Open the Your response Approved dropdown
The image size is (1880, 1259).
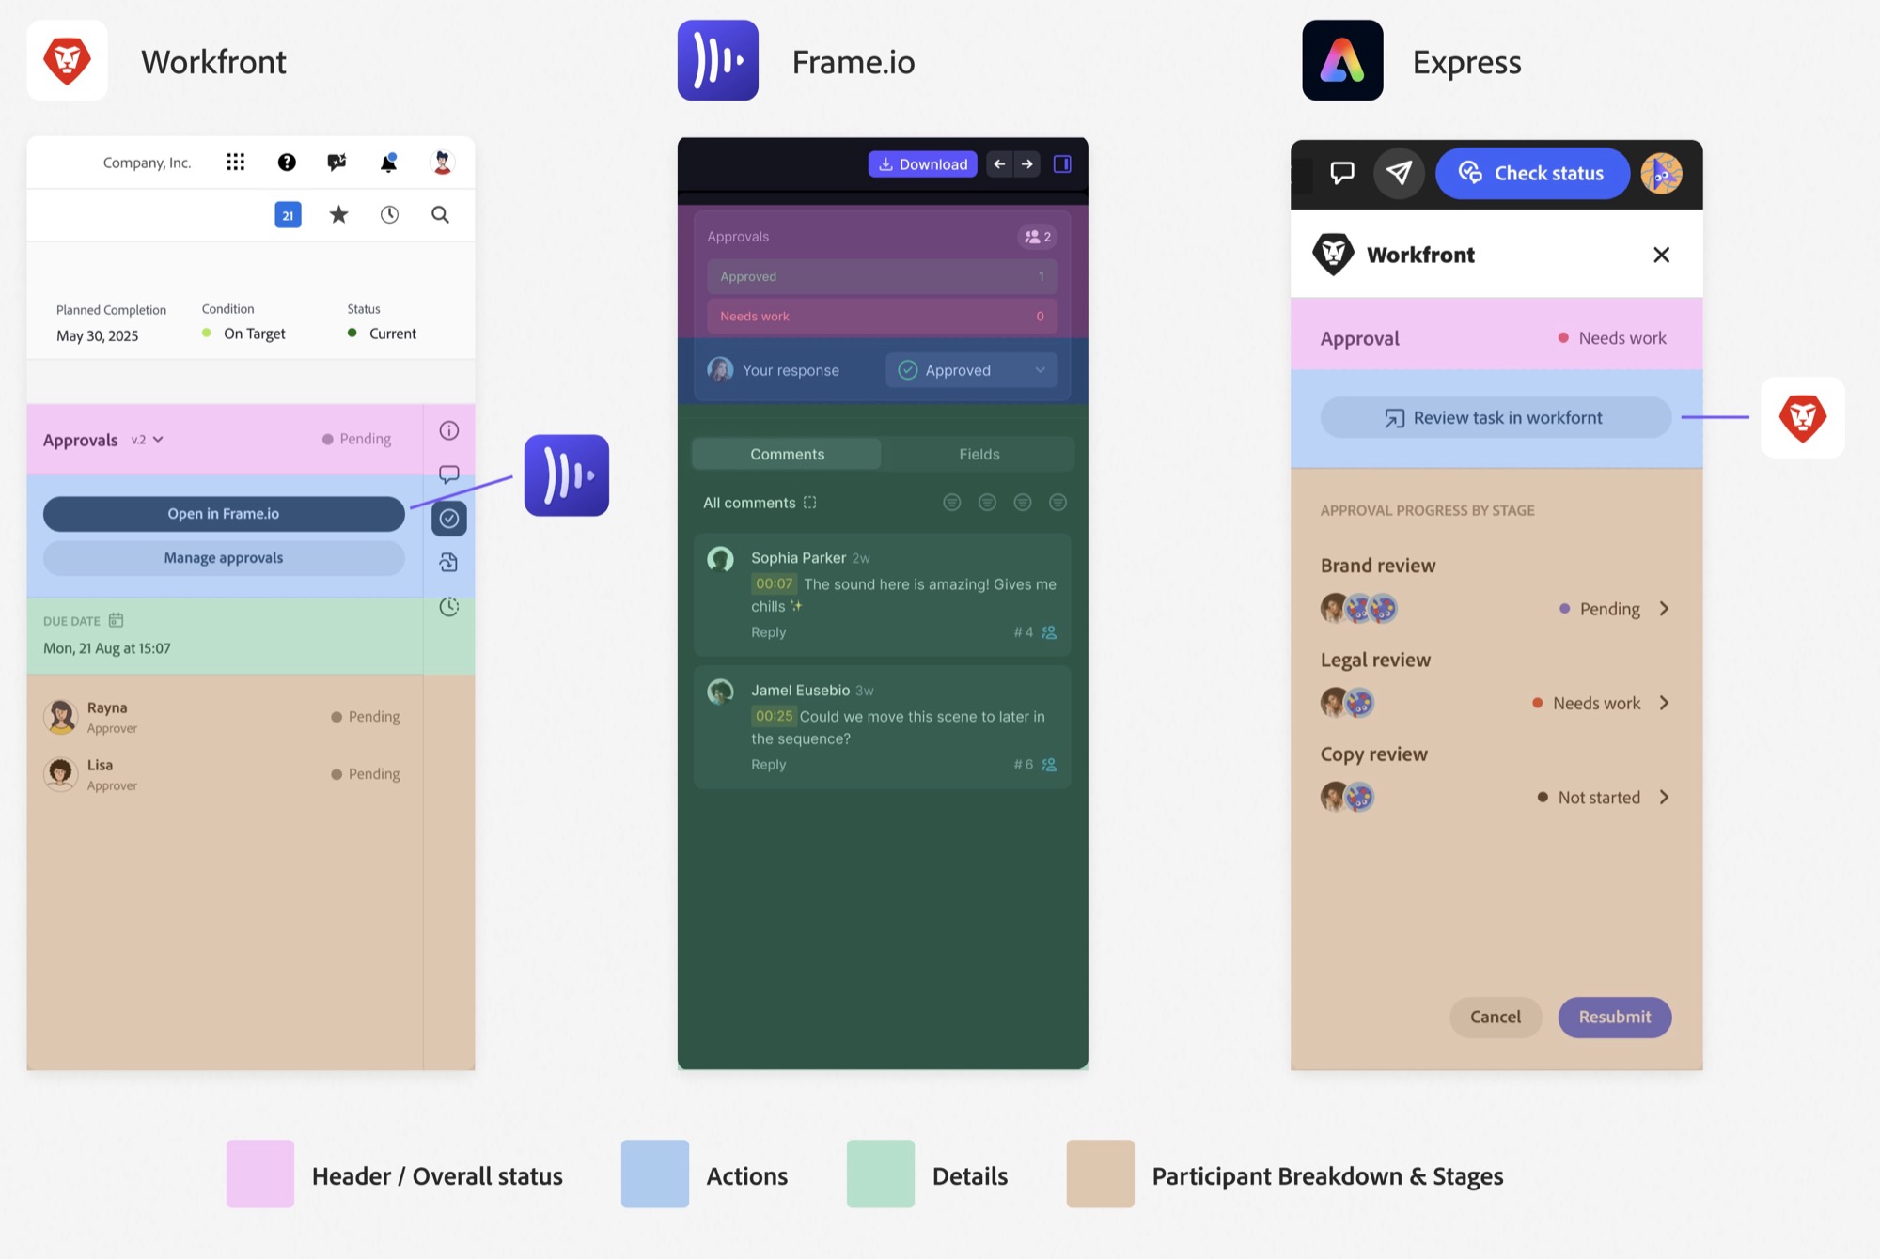[971, 370]
